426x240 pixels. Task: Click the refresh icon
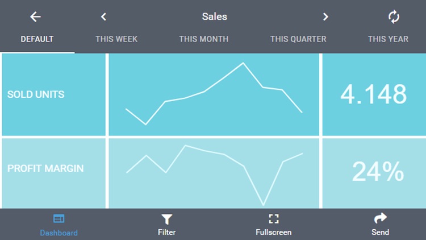[x=394, y=17]
